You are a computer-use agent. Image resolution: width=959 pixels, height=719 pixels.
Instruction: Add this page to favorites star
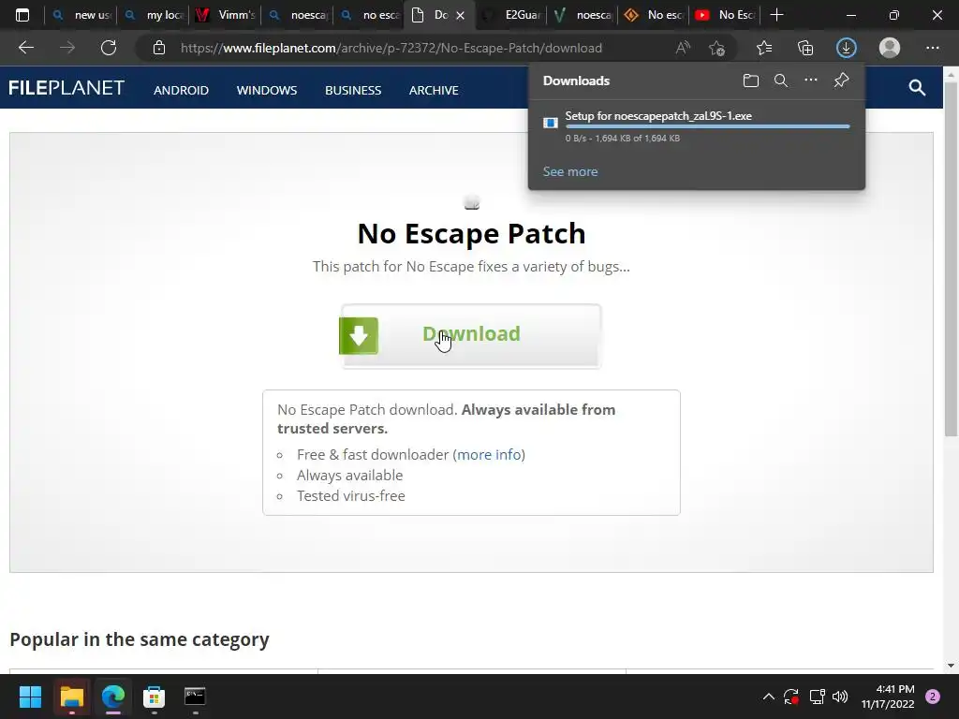(x=716, y=48)
